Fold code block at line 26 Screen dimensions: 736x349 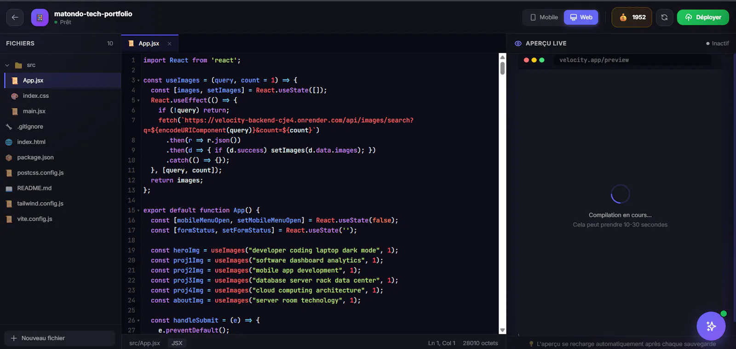(x=138, y=320)
